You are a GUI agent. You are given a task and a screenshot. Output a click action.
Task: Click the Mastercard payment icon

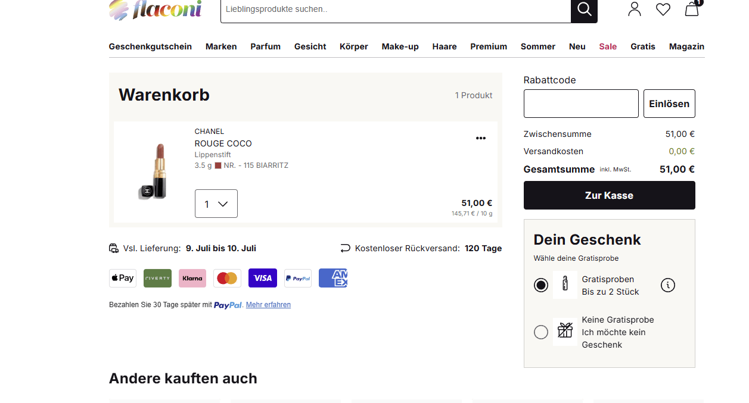click(x=228, y=278)
